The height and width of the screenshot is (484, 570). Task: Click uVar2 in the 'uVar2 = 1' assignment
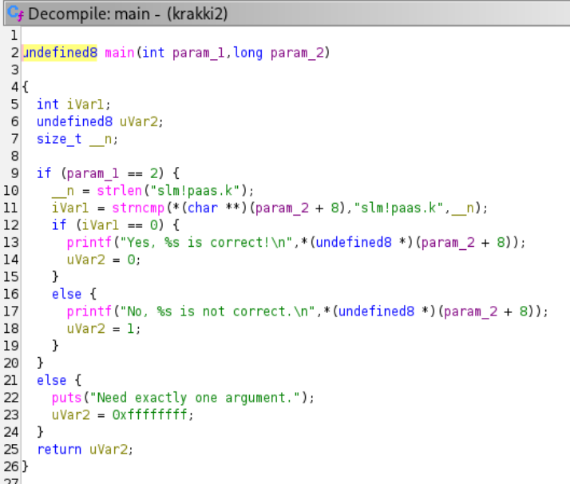point(84,328)
